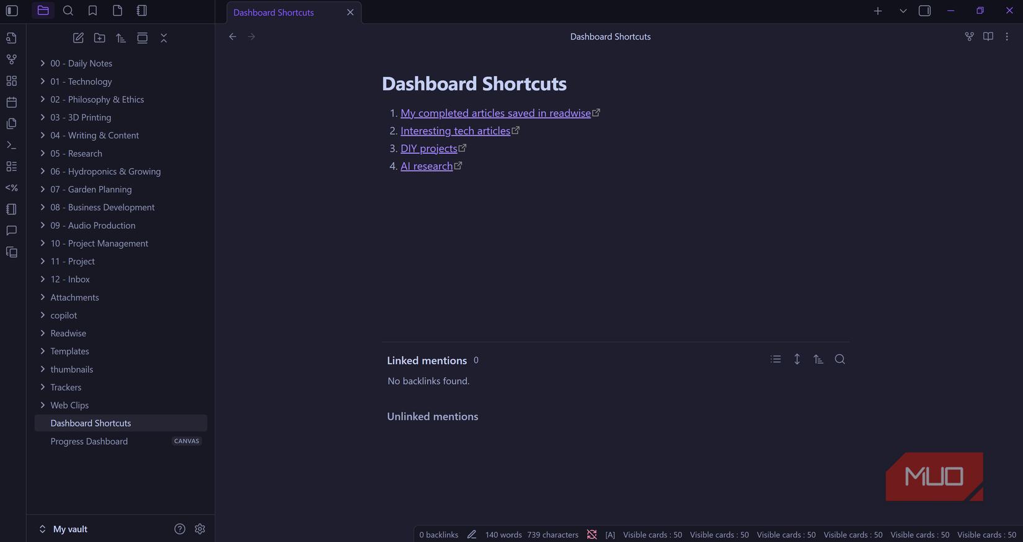Screen dimensions: 1023x542
Task: Open the DIY projects link
Action: pos(428,148)
